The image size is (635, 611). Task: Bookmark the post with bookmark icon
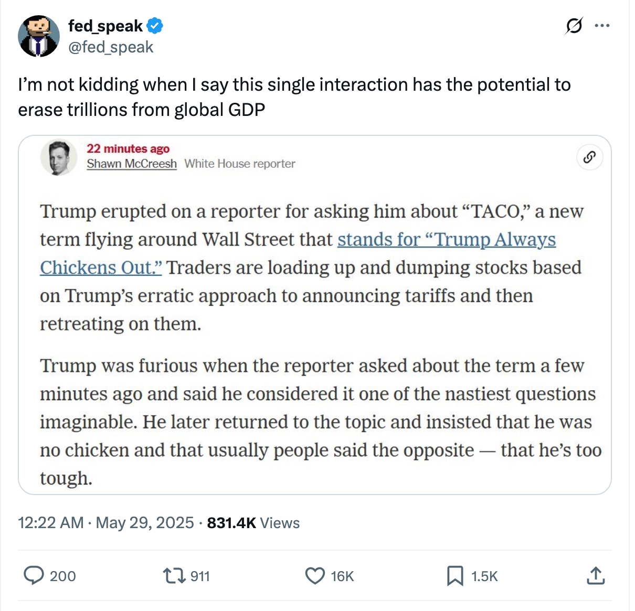(x=454, y=576)
